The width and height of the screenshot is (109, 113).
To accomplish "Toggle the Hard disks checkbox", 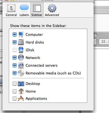I will (x=15, y=42).
